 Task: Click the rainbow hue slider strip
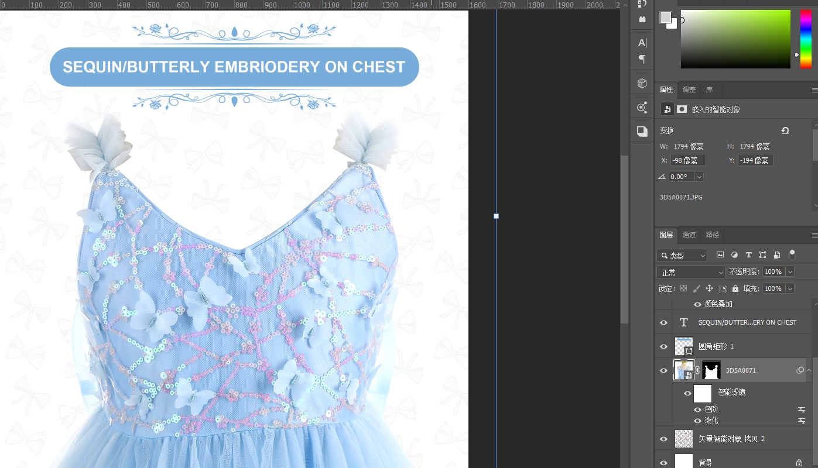806,39
